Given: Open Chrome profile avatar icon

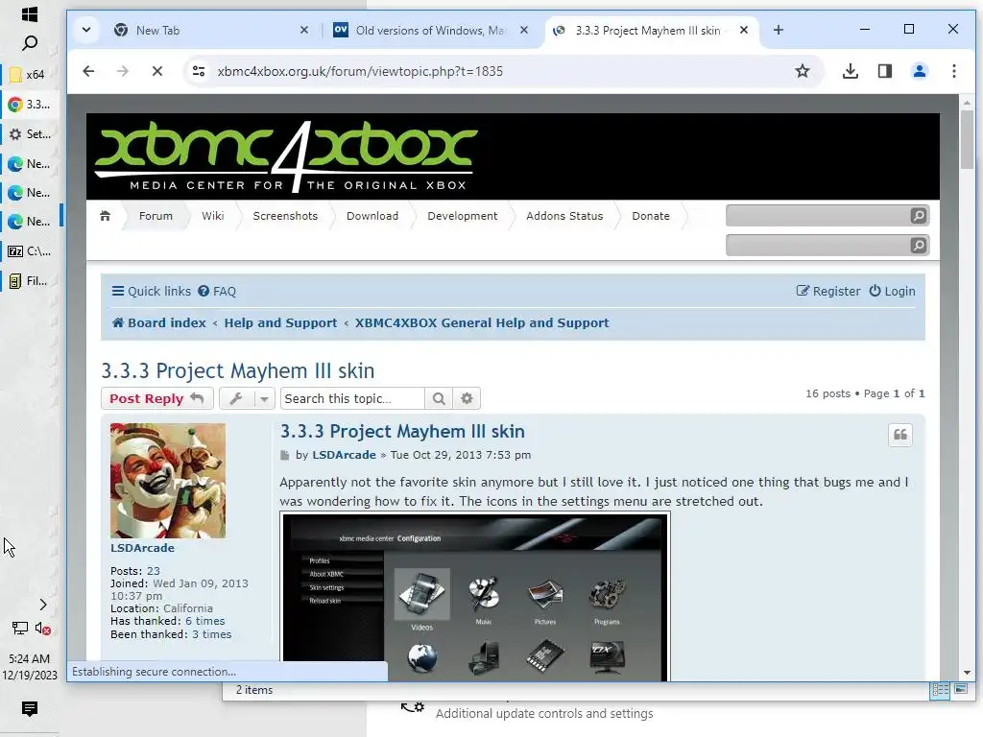Looking at the screenshot, I should 919,71.
